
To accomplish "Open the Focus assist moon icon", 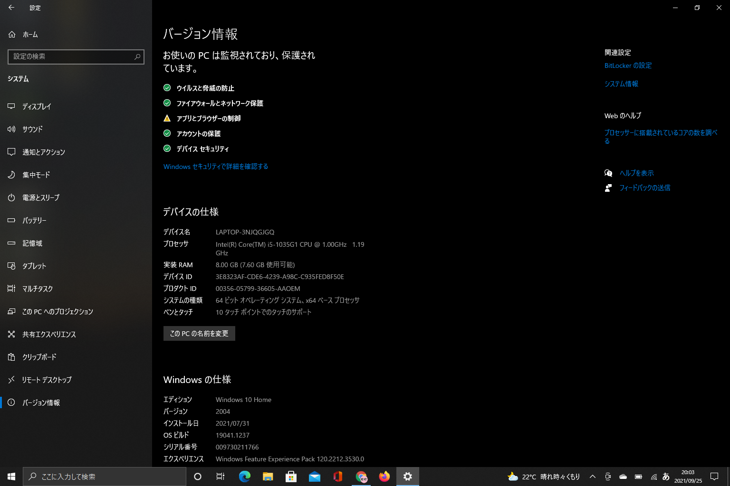I will tap(11, 175).
